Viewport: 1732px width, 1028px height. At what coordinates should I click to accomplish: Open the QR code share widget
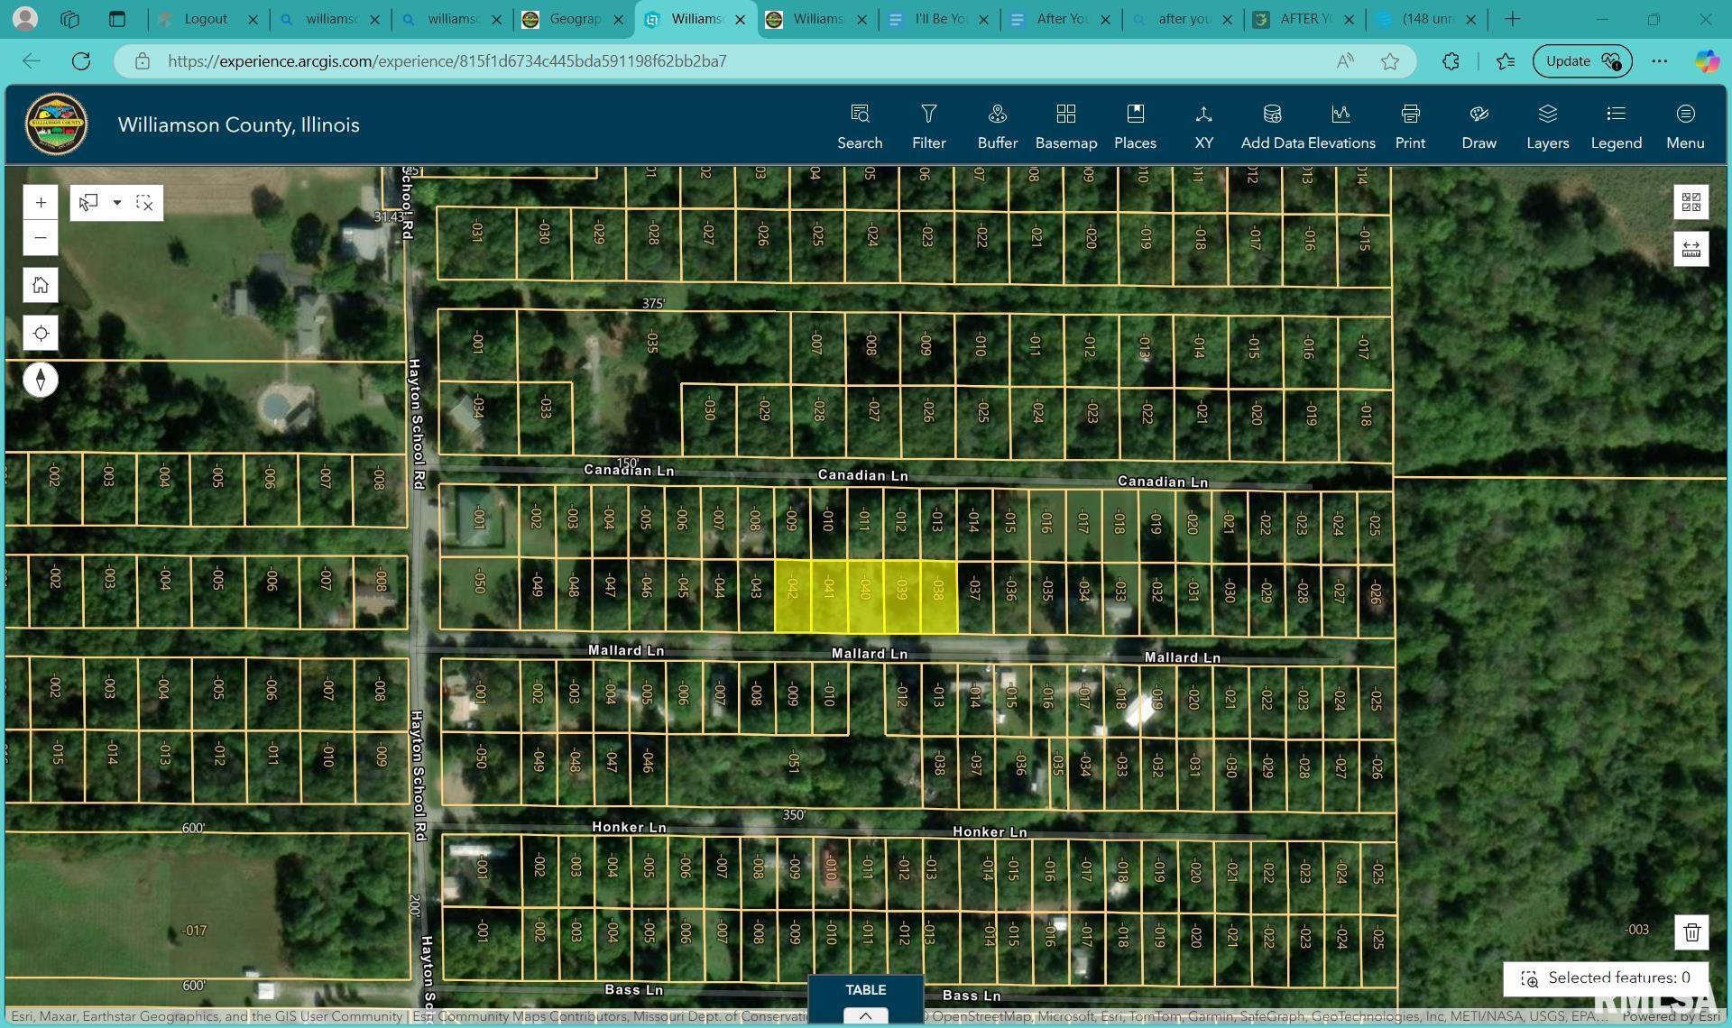click(x=1691, y=202)
